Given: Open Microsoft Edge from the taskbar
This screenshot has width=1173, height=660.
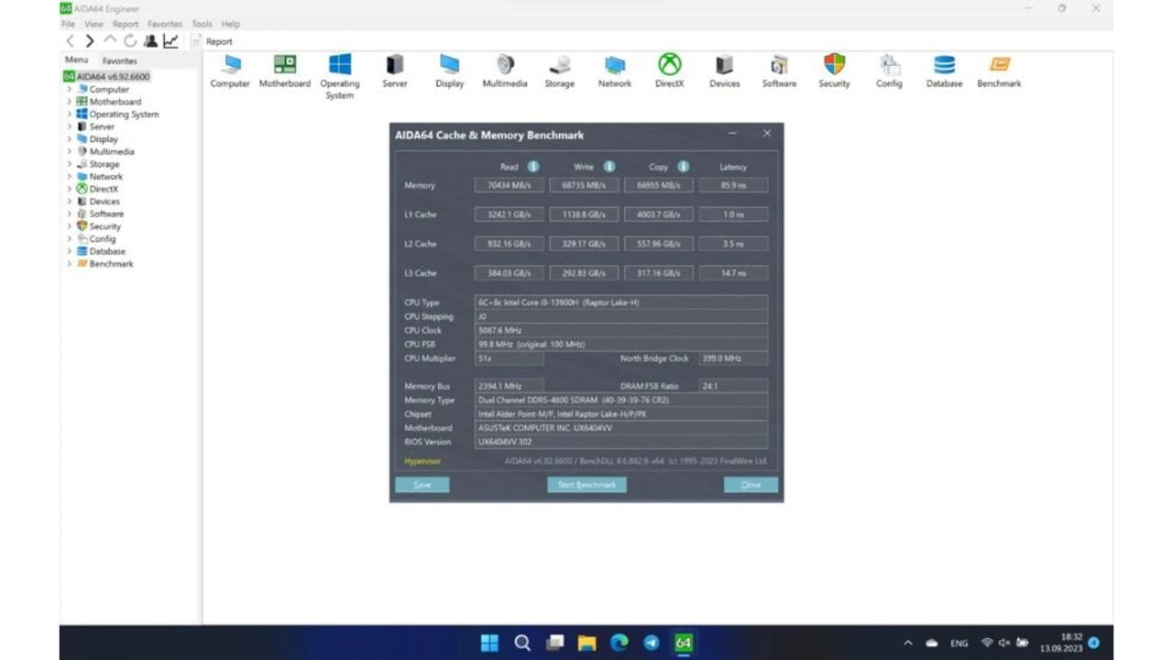Looking at the screenshot, I should [619, 643].
